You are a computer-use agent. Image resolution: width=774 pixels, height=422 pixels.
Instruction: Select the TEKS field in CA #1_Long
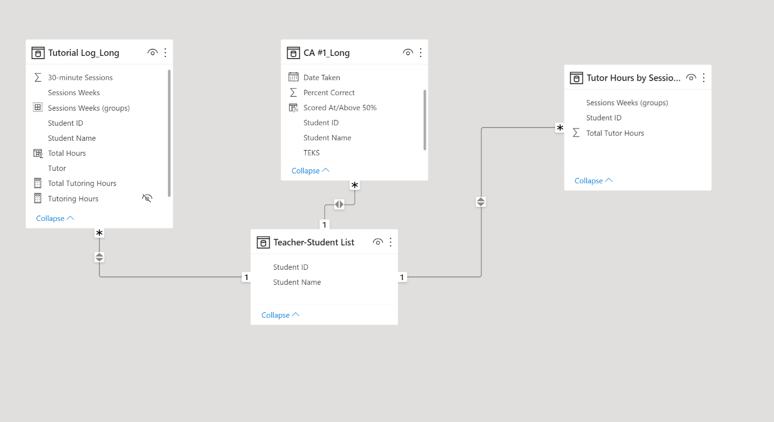(312, 153)
